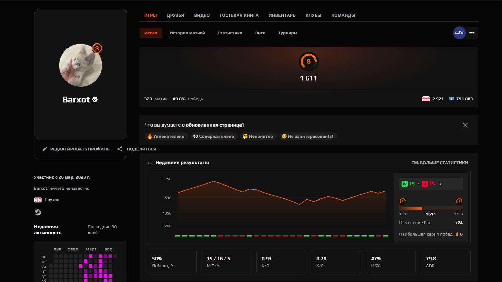
Task: Choose the Увлекательно feedback option
Action: (x=166, y=136)
